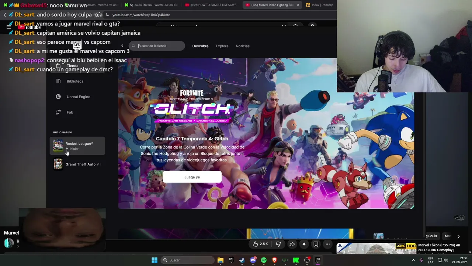Click the YouTube logo
Viewport: 472px width, 266px height.
coord(29,27)
